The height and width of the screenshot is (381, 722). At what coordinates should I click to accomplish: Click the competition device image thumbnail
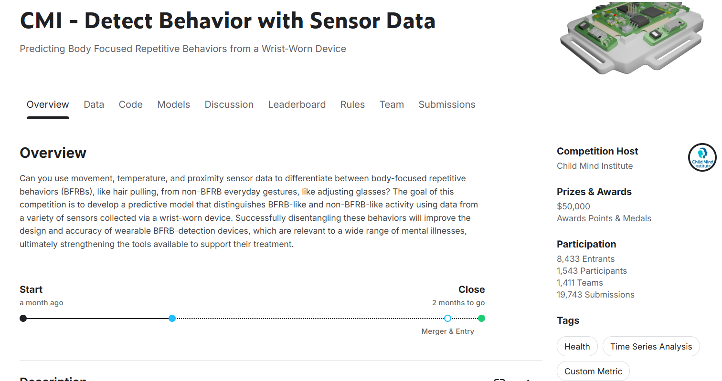pyautogui.click(x=631, y=38)
